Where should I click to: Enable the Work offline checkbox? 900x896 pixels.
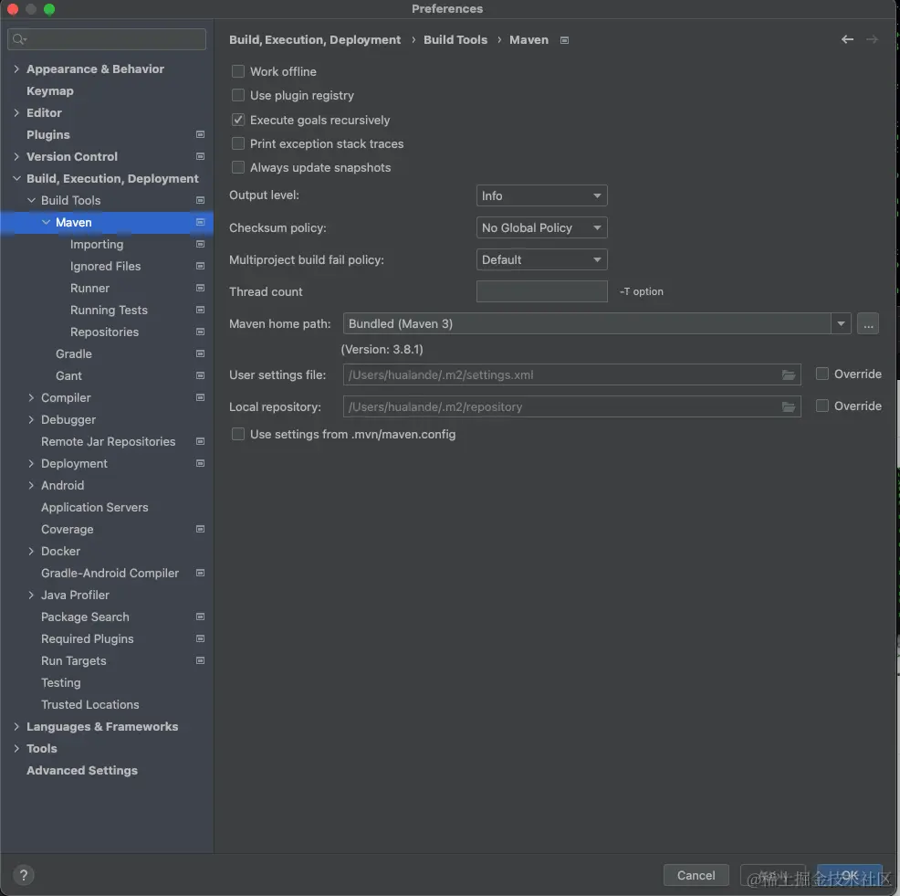pos(238,71)
